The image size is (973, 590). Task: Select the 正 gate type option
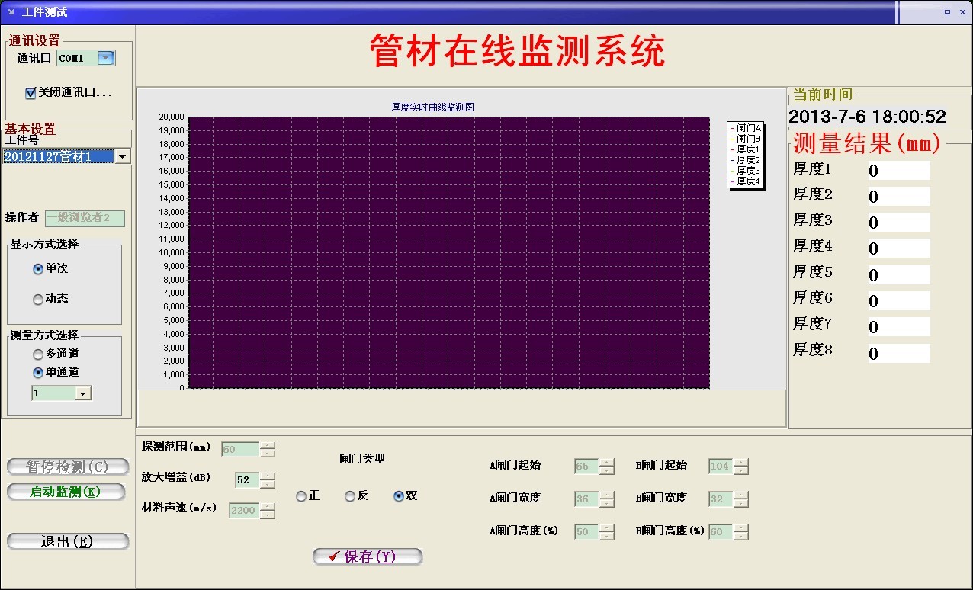coord(301,496)
